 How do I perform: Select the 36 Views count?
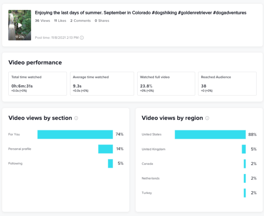point(42,20)
